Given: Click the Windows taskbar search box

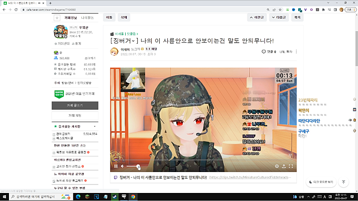Looking at the screenshot, I should pyautogui.click(x=40, y=197).
